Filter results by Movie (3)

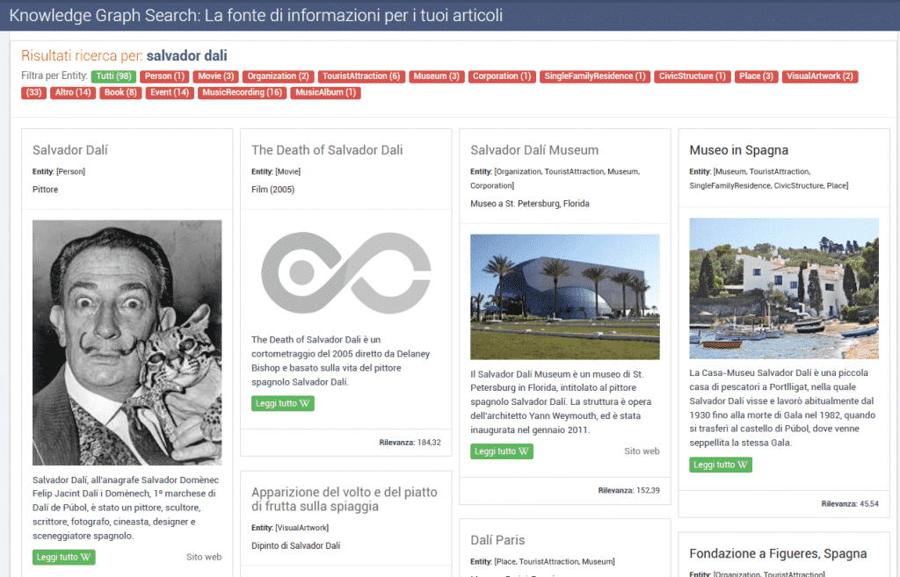click(216, 76)
